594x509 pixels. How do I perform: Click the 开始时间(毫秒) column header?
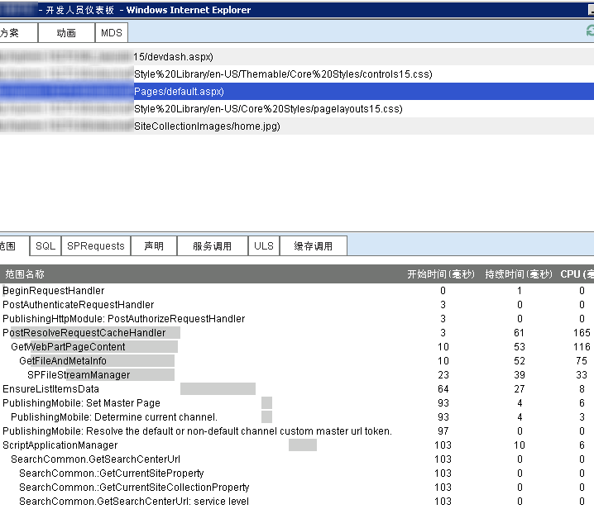(x=441, y=274)
